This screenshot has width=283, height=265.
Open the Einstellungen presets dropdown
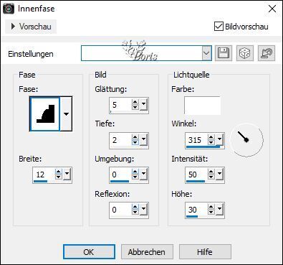pos(206,53)
